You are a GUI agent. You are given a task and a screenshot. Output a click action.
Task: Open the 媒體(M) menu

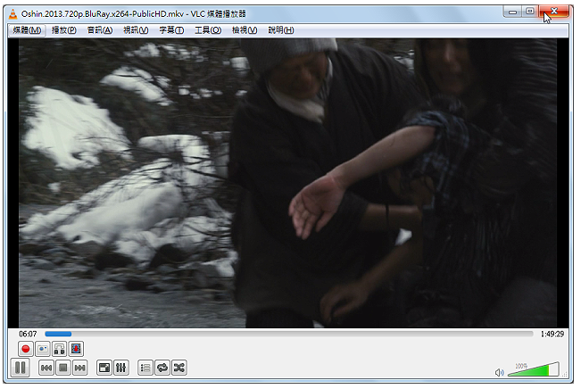pyautogui.click(x=27, y=30)
